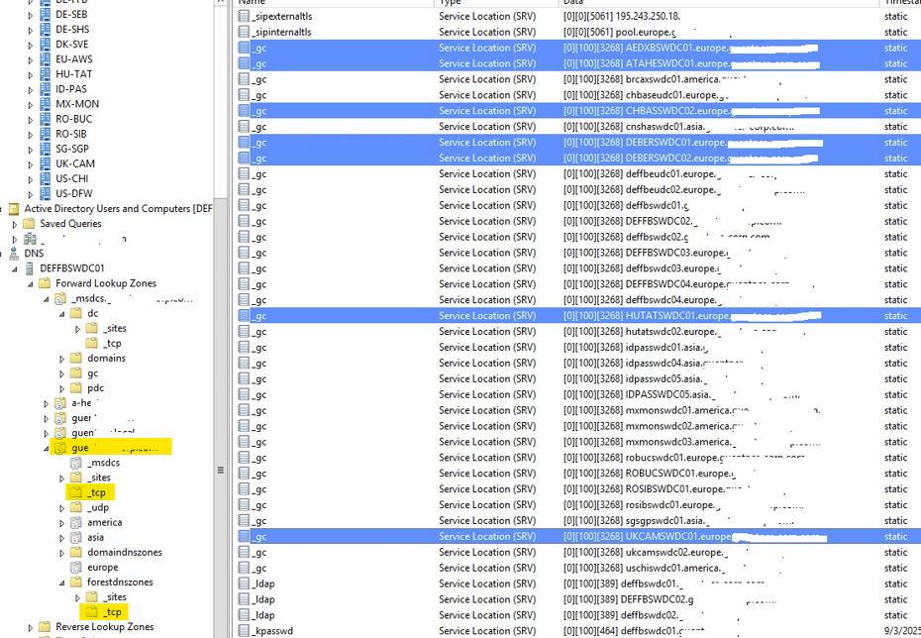This screenshot has width=921, height=638.
Task: Select the DEFFBSWDC01 DNS server icon
Action: tap(30, 268)
